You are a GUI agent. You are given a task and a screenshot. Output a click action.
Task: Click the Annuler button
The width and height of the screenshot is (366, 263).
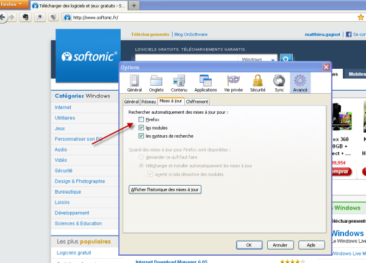coord(280,245)
